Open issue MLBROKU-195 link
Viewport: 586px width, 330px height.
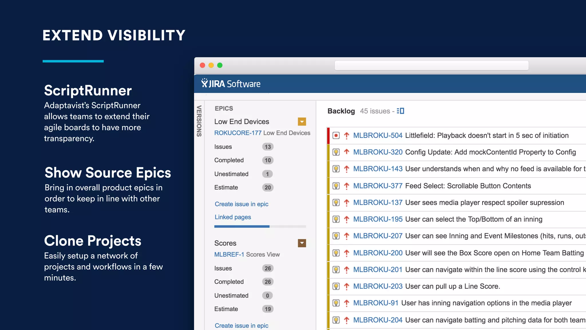pos(378,219)
